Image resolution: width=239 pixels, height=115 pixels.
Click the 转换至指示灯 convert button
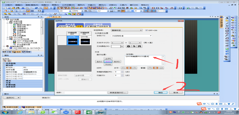[118, 93]
